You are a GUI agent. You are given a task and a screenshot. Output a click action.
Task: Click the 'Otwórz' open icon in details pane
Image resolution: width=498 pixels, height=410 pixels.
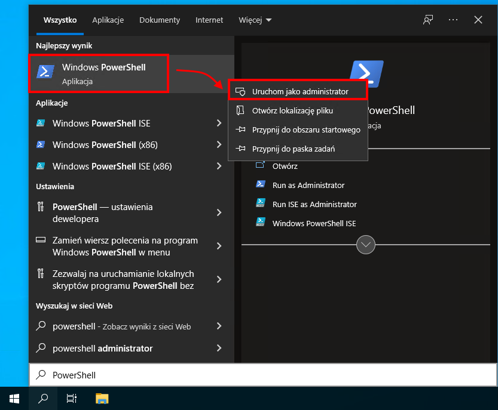(260, 165)
